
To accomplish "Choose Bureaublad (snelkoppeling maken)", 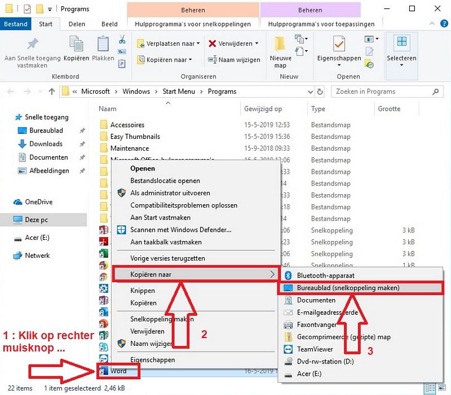I will tap(360, 288).
